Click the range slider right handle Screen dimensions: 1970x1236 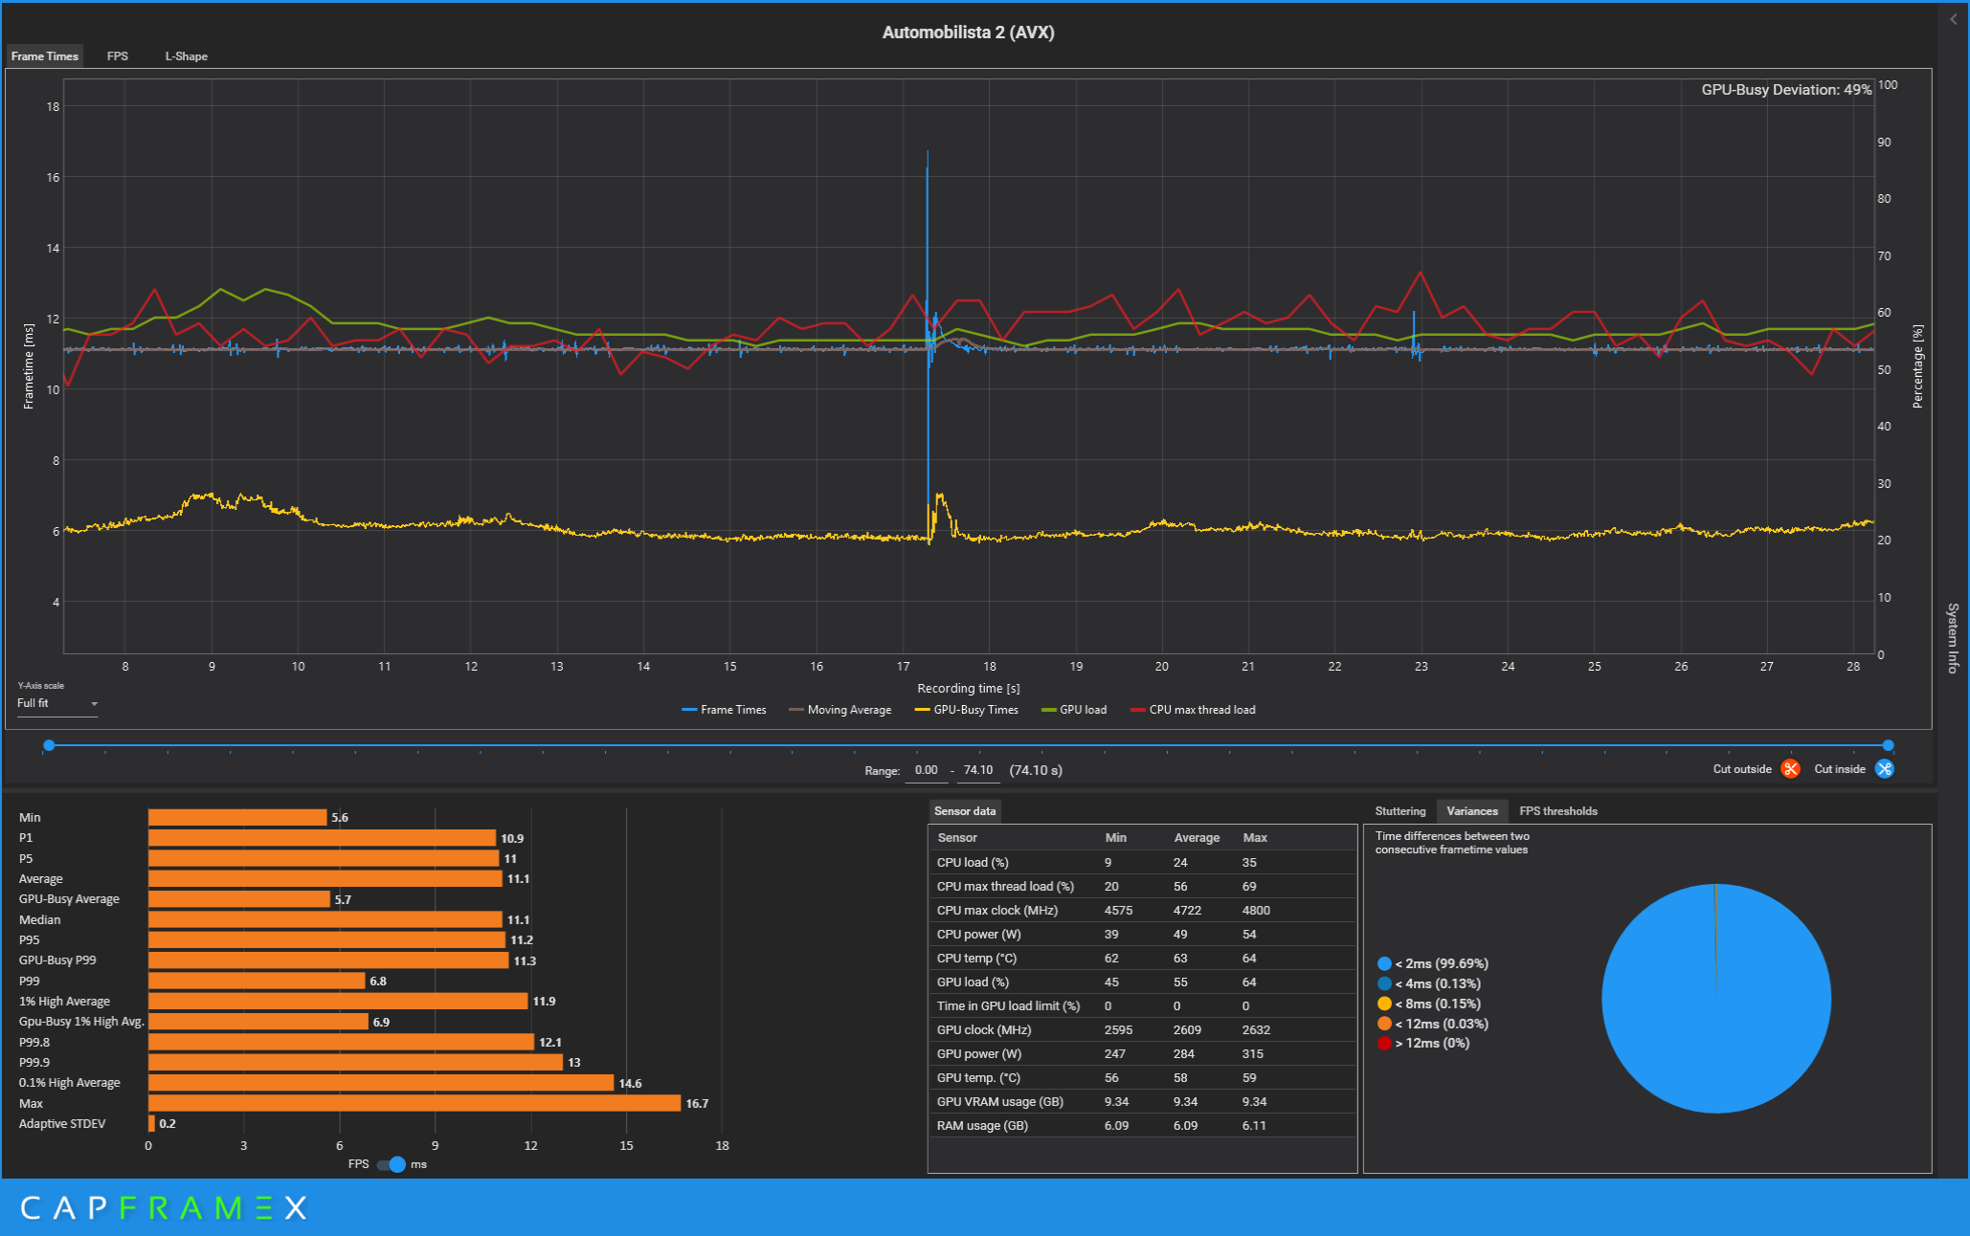tap(1888, 745)
